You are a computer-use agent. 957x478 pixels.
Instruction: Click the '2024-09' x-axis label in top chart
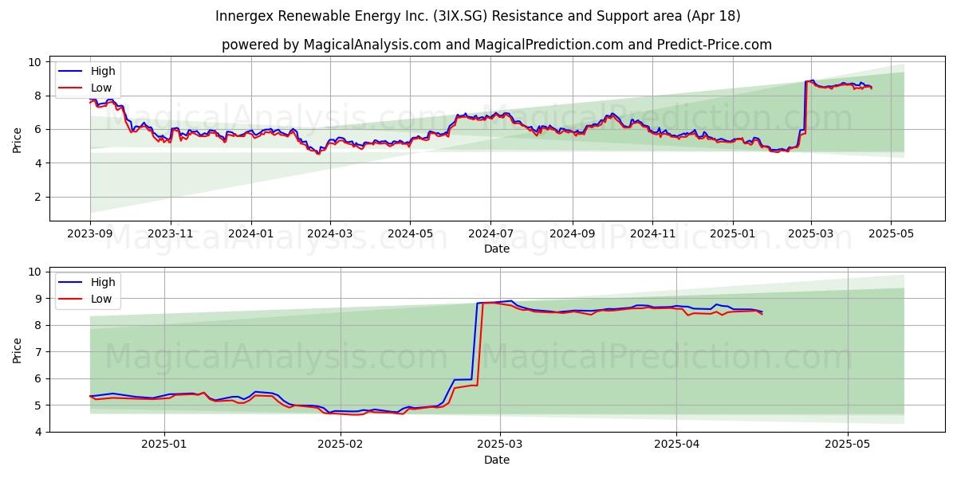click(x=573, y=234)
